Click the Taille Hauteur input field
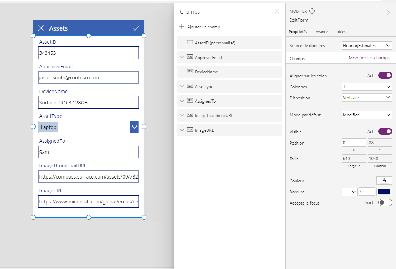396x269 pixels. tap(380, 158)
